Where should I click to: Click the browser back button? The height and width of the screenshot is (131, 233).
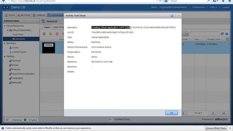pos(3,1)
